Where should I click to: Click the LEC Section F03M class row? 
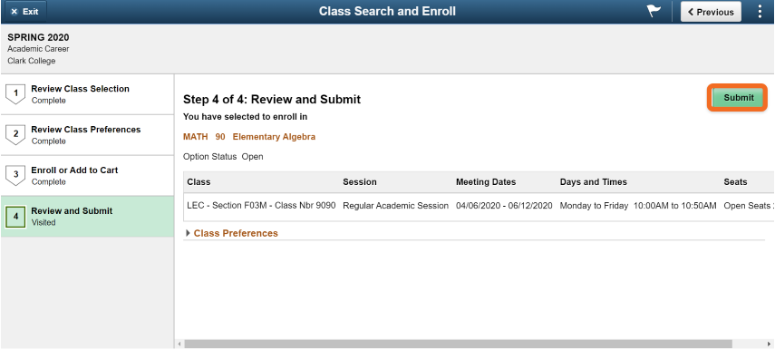tap(479, 206)
